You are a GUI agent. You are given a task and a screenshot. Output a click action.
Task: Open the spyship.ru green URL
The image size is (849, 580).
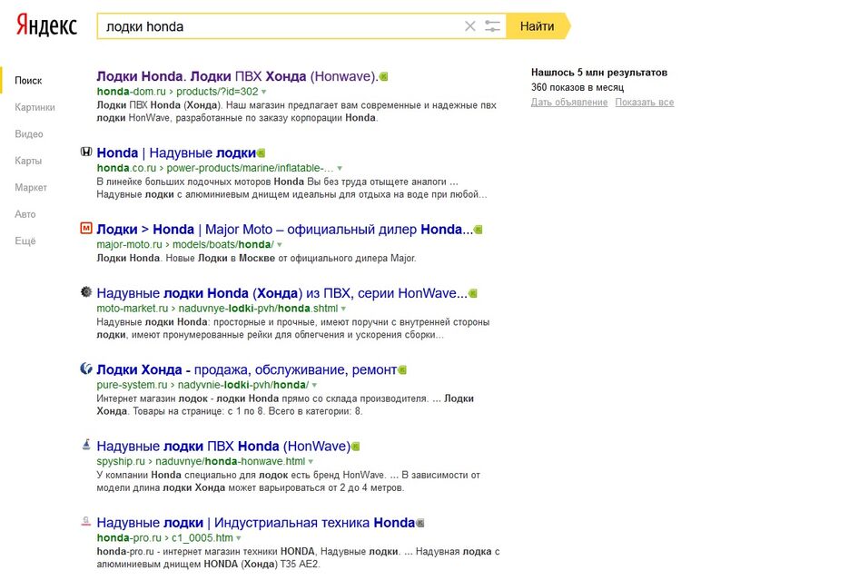(x=121, y=461)
